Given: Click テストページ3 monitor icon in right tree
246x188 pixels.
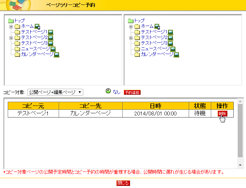Looking at the screenshot, I should (170, 43).
